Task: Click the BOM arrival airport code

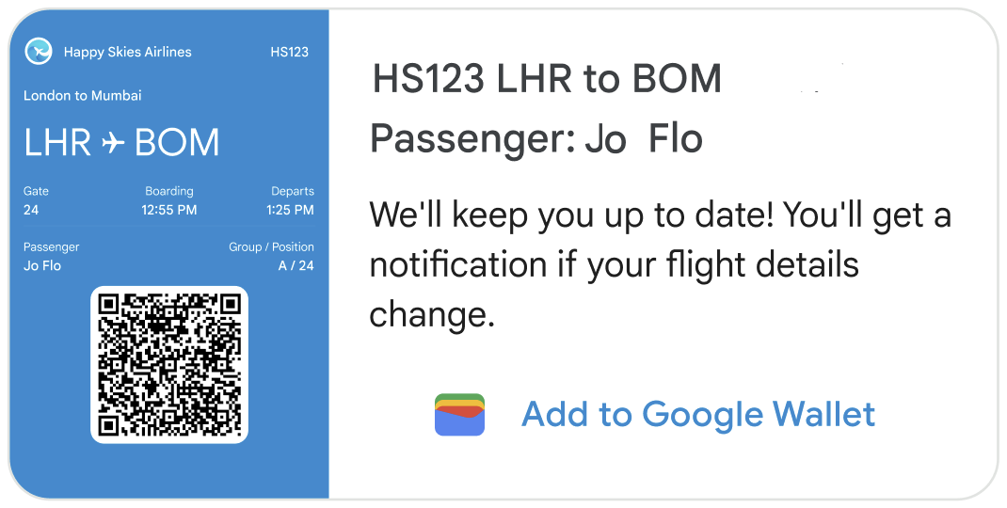Action: [x=177, y=143]
